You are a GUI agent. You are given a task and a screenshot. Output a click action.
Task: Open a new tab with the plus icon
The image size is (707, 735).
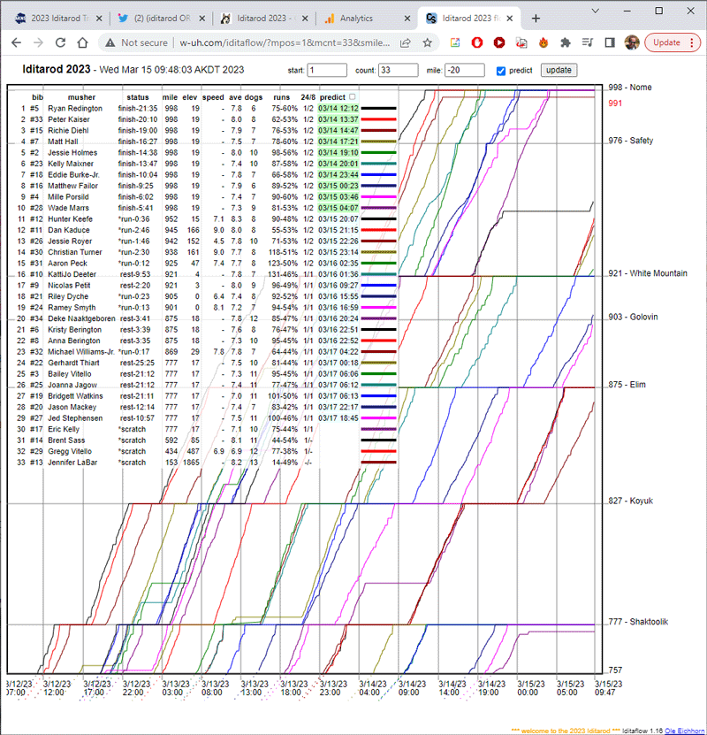[x=536, y=19]
